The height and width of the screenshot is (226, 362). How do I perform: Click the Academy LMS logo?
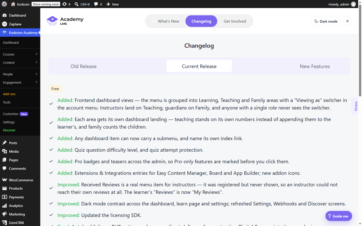(x=65, y=21)
